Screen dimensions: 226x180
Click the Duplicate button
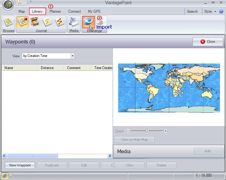click(x=52, y=165)
